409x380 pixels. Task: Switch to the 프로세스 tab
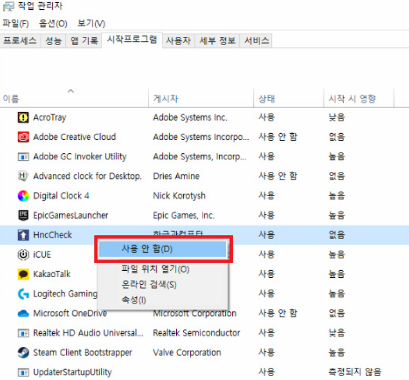[20, 41]
